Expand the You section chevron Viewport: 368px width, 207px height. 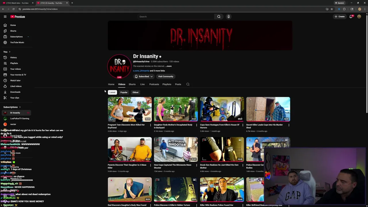click(9, 52)
